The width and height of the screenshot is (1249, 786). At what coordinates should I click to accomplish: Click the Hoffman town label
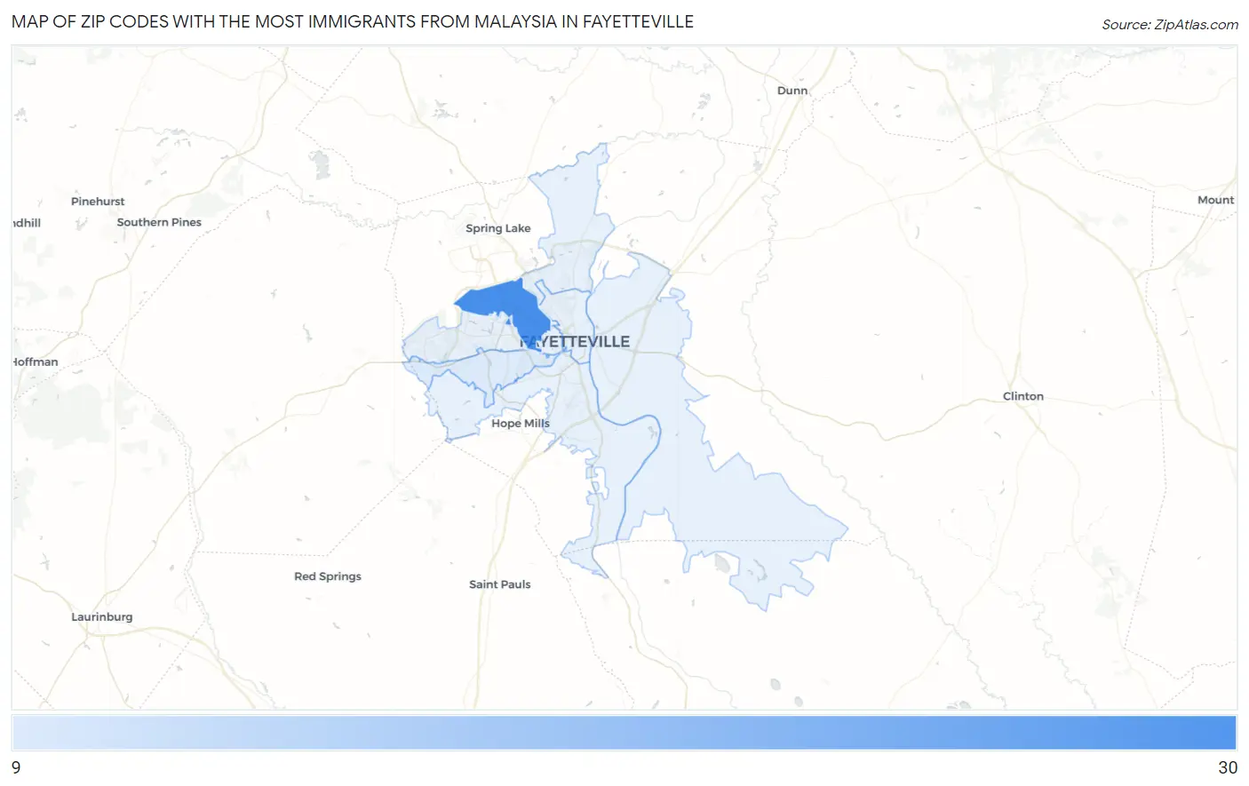36,362
